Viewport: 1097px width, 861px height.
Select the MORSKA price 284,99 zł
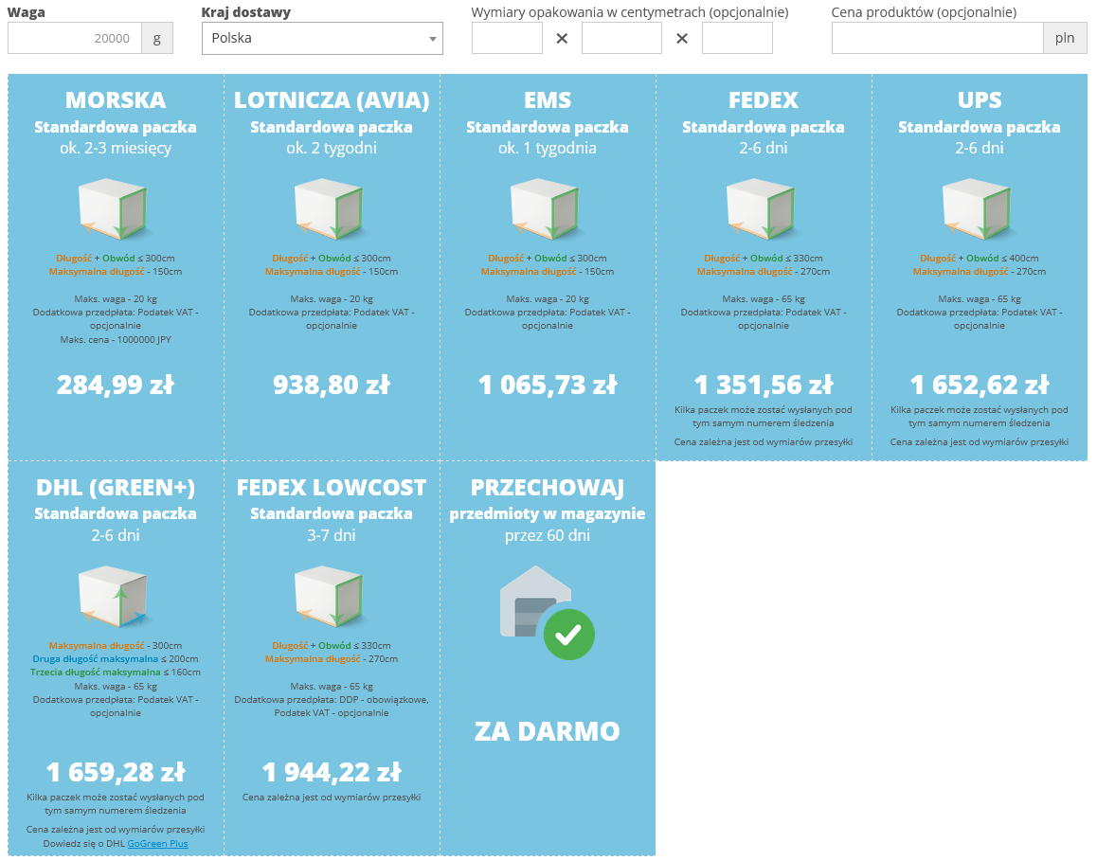[x=115, y=385]
